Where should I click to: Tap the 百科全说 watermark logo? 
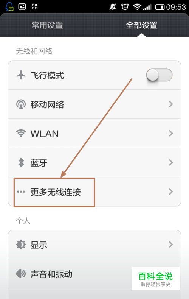(156, 278)
